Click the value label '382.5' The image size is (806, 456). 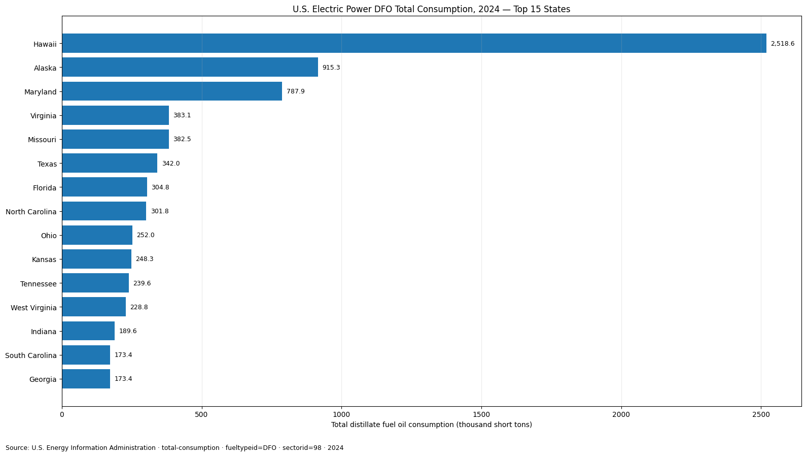(182, 139)
